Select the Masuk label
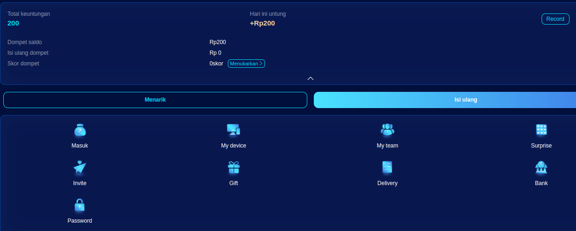The height and width of the screenshot is (231, 576). pyautogui.click(x=80, y=146)
